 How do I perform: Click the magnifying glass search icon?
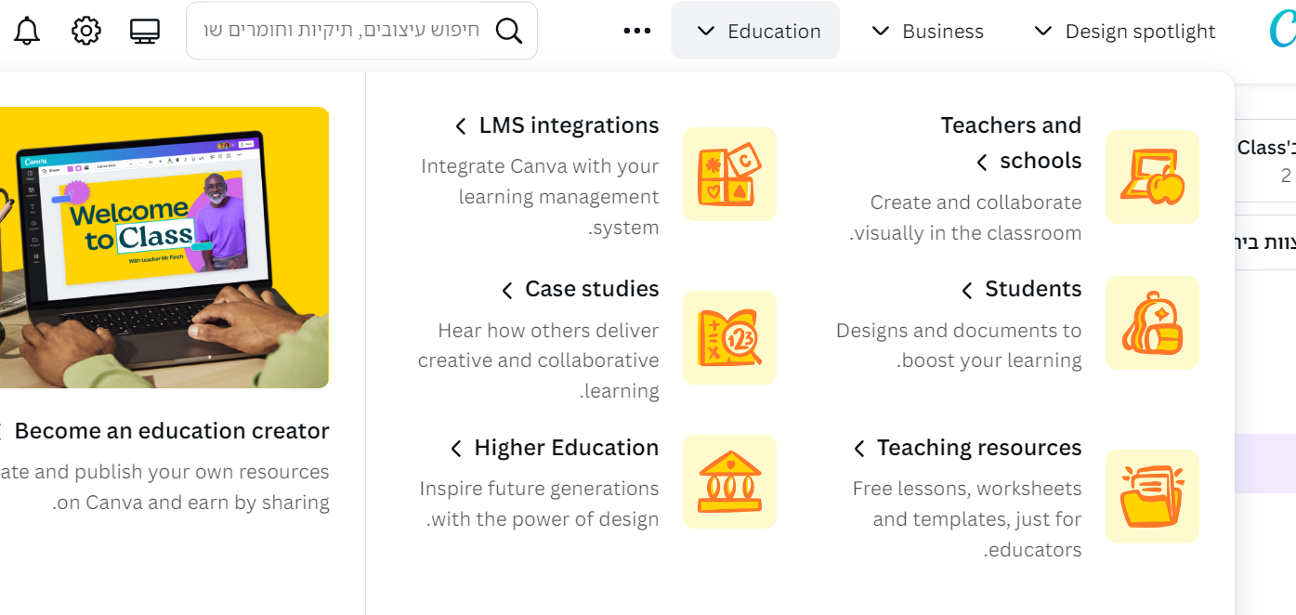point(509,31)
